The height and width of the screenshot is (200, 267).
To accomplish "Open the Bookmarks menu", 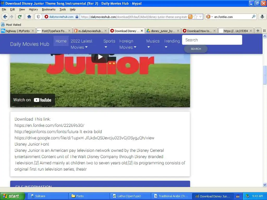I will (48, 9).
